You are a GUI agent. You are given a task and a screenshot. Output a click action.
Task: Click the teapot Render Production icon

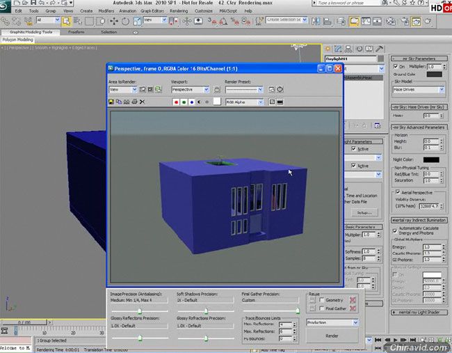click(x=428, y=22)
